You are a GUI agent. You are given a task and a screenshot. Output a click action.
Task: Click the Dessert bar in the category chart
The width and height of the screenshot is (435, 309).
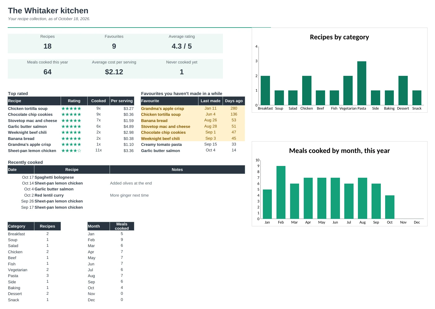click(403, 90)
